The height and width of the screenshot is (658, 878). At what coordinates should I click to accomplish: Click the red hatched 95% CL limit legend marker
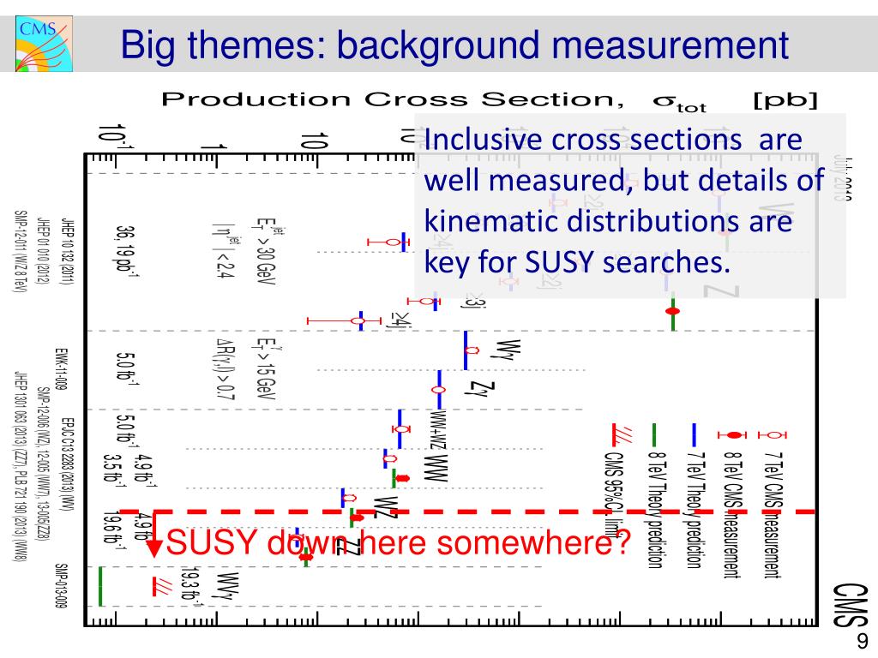(x=621, y=434)
